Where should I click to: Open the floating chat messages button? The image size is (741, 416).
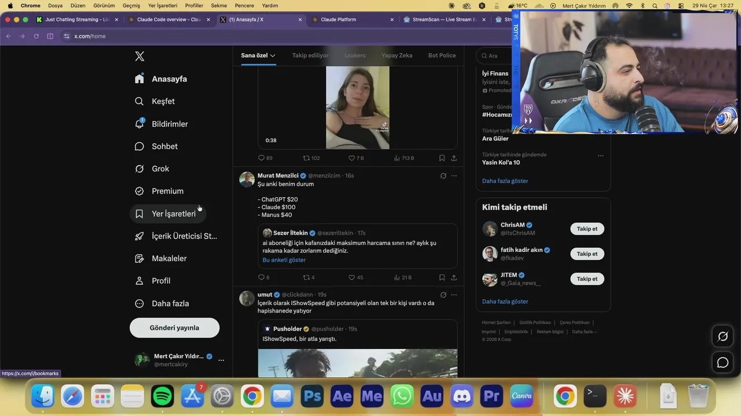[x=722, y=362]
